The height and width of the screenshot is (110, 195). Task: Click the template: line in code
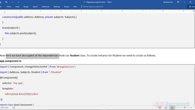coord(9,89)
